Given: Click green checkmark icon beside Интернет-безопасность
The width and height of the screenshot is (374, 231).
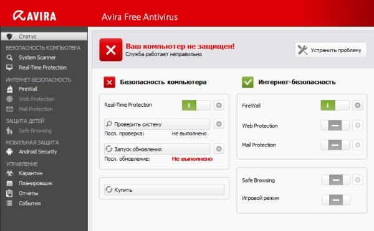Looking at the screenshot, I should tap(247, 82).
